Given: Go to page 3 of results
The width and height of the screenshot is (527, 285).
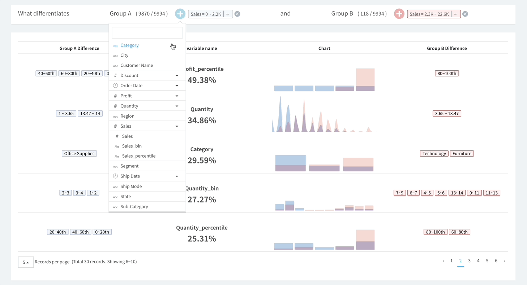Looking at the screenshot, I should (469, 261).
